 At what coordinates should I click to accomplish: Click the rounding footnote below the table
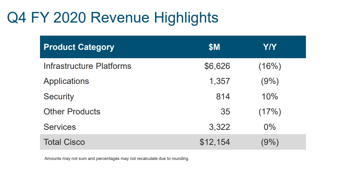(117, 158)
